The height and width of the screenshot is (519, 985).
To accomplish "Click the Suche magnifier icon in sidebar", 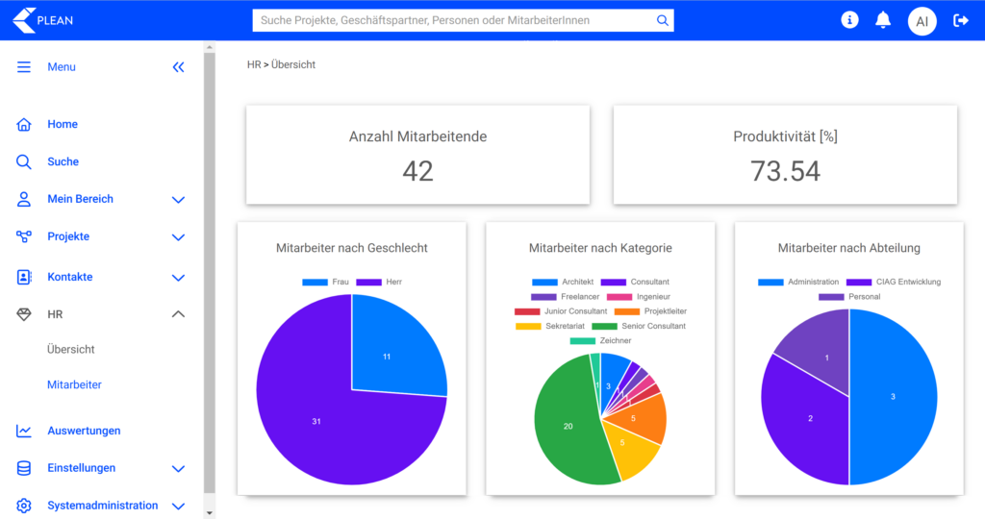I will click(x=24, y=161).
